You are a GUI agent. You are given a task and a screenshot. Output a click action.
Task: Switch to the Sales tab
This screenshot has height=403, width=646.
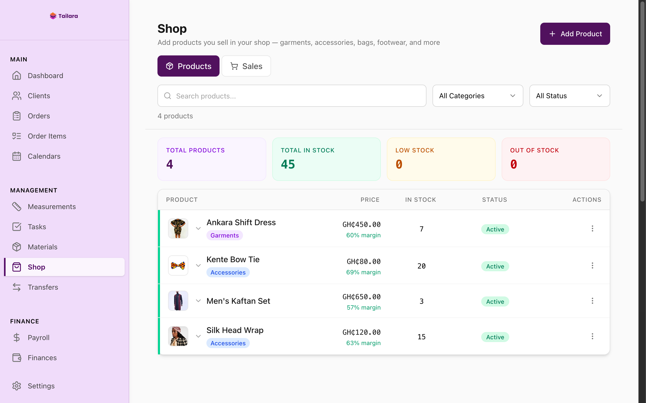click(x=246, y=66)
